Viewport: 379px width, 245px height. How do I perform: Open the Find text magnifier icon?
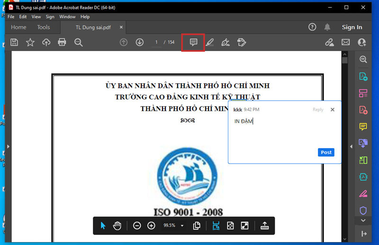(78, 43)
